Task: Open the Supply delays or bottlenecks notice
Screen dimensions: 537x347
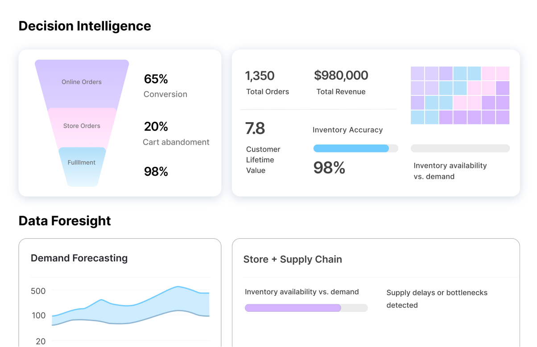Action: (437, 299)
